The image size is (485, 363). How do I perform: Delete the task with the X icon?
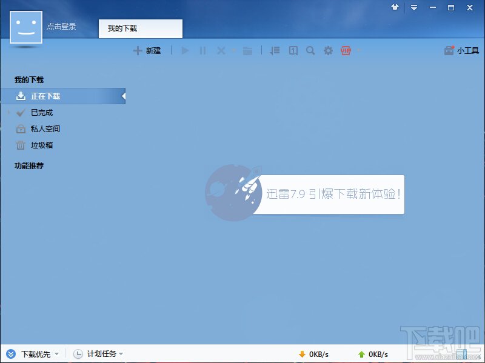(221, 50)
